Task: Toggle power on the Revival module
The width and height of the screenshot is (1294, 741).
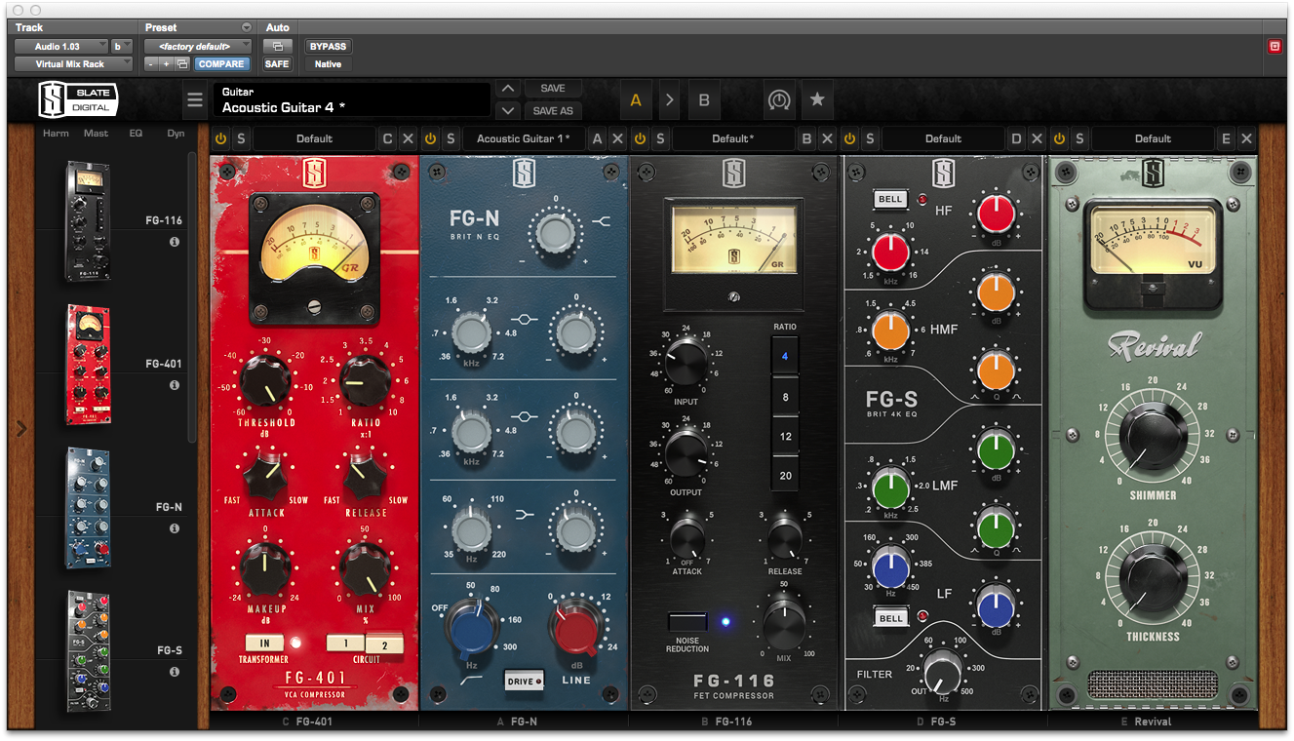Action: 1059,138
